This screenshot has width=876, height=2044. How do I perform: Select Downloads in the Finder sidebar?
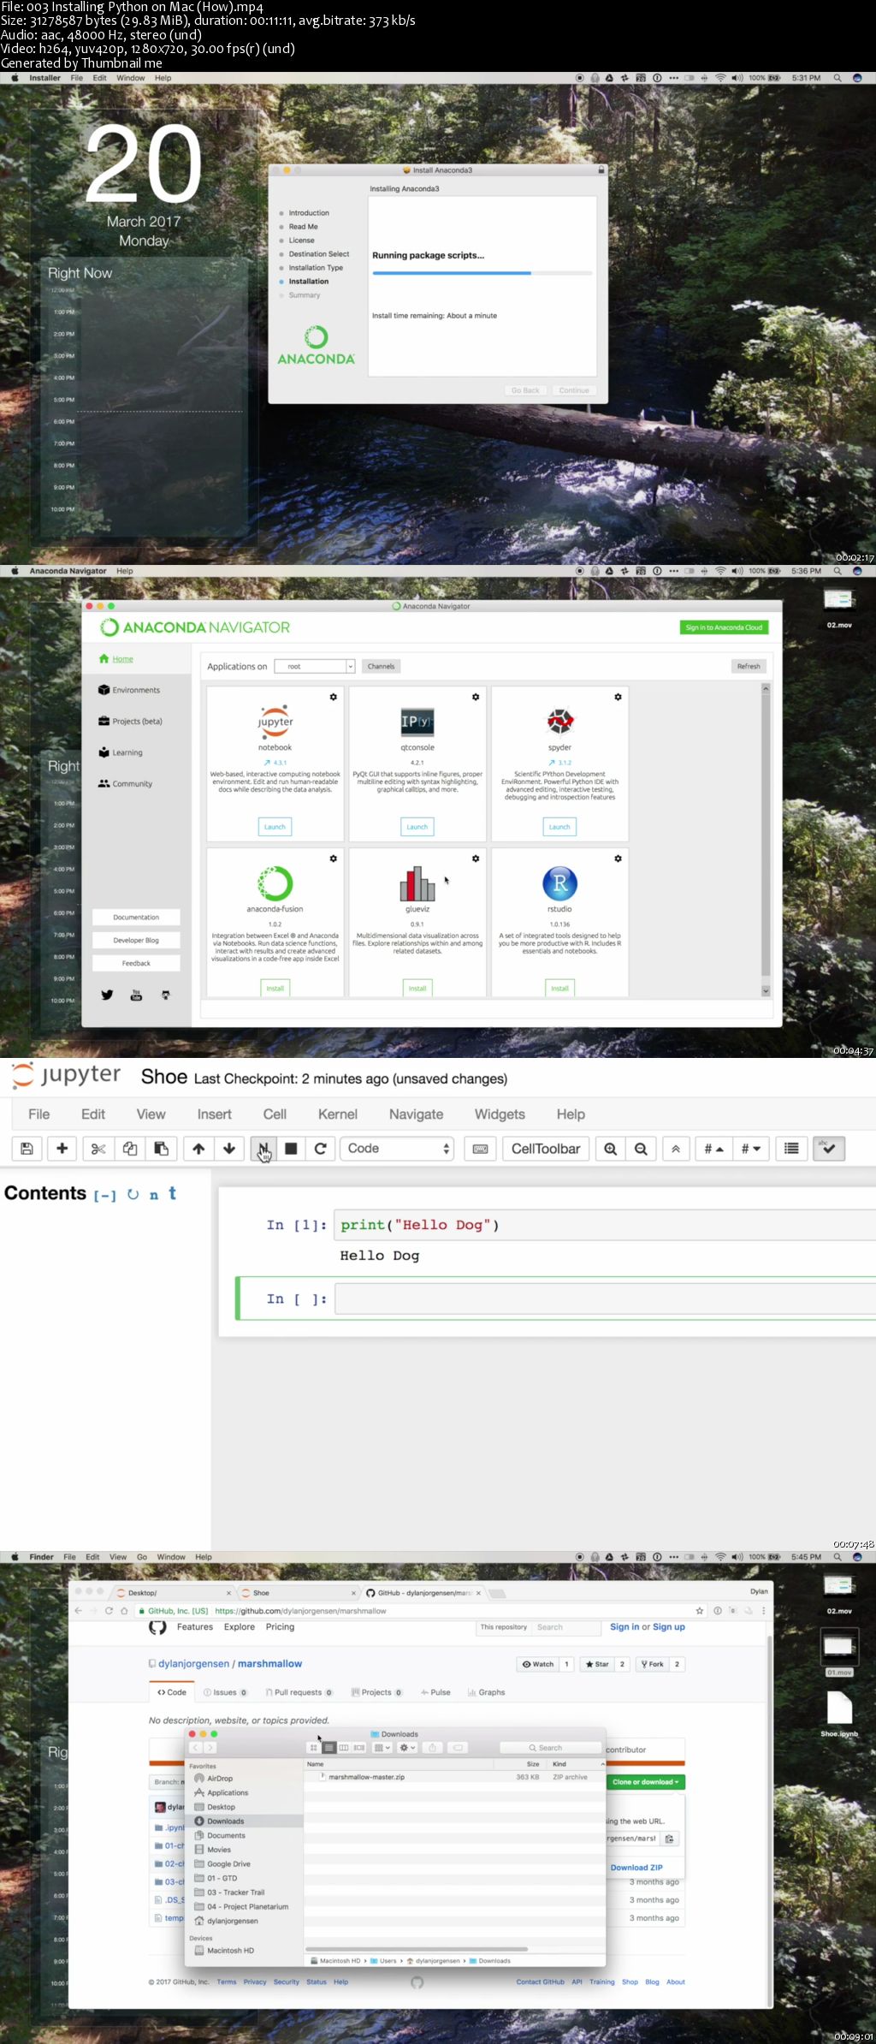244,1821
